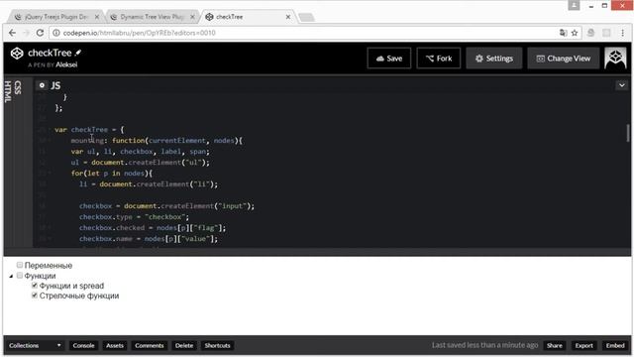This screenshot has width=634, height=357.
Task: Open Chrome profile icon in title bar
Action: 574,5
